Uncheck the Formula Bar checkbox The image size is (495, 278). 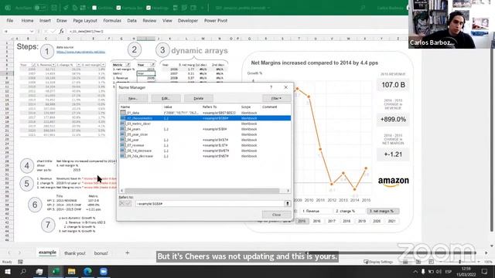coord(118,8)
